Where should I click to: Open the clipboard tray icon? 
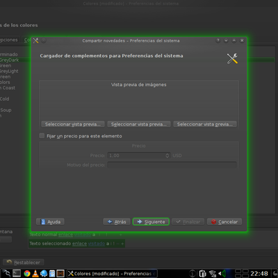pyautogui.click(x=203, y=274)
